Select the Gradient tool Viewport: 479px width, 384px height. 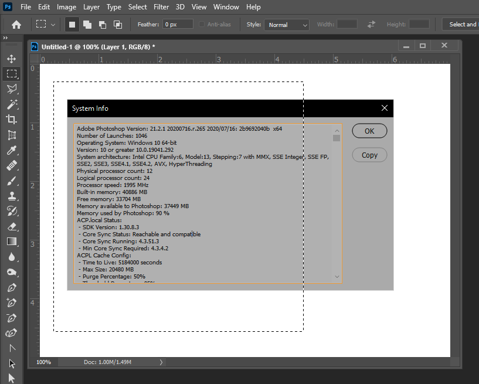pyautogui.click(x=12, y=242)
